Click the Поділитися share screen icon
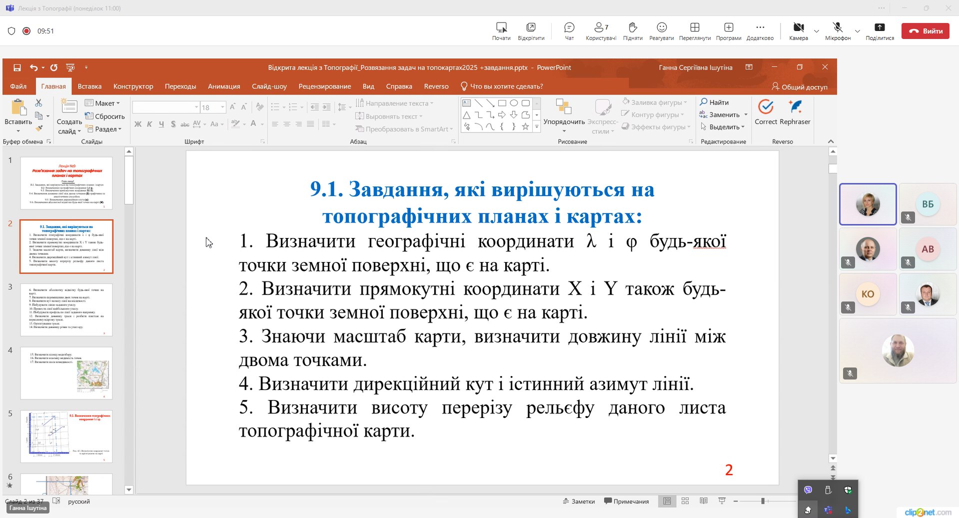 (x=880, y=30)
